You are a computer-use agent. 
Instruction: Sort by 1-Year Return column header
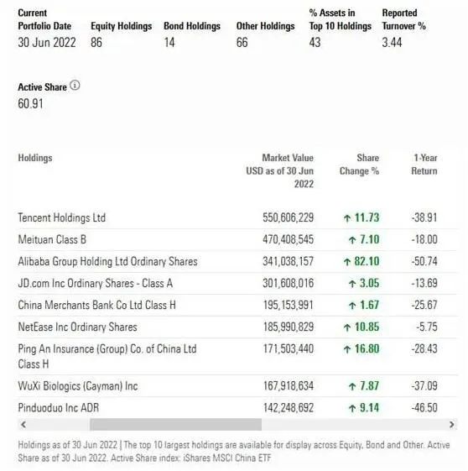pos(424,165)
